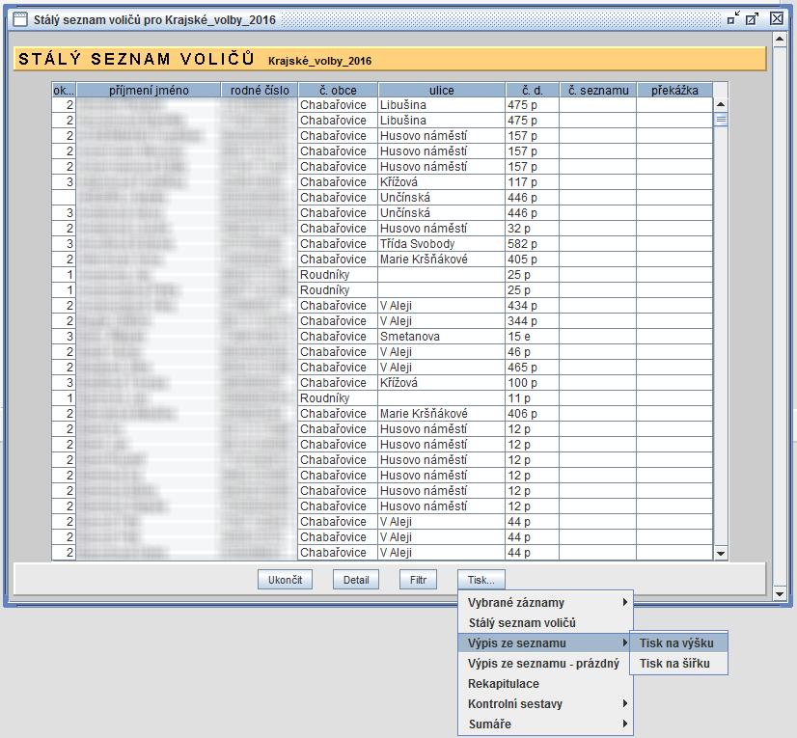The width and height of the screenshot is (797, 738).
Task: Select the Smetanova street cell
Action: pos(441,336)
